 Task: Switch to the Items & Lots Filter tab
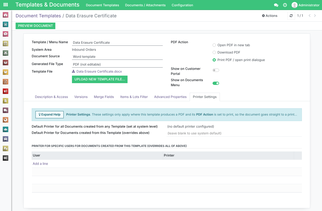pyautogui.click(x=134, y=97)
